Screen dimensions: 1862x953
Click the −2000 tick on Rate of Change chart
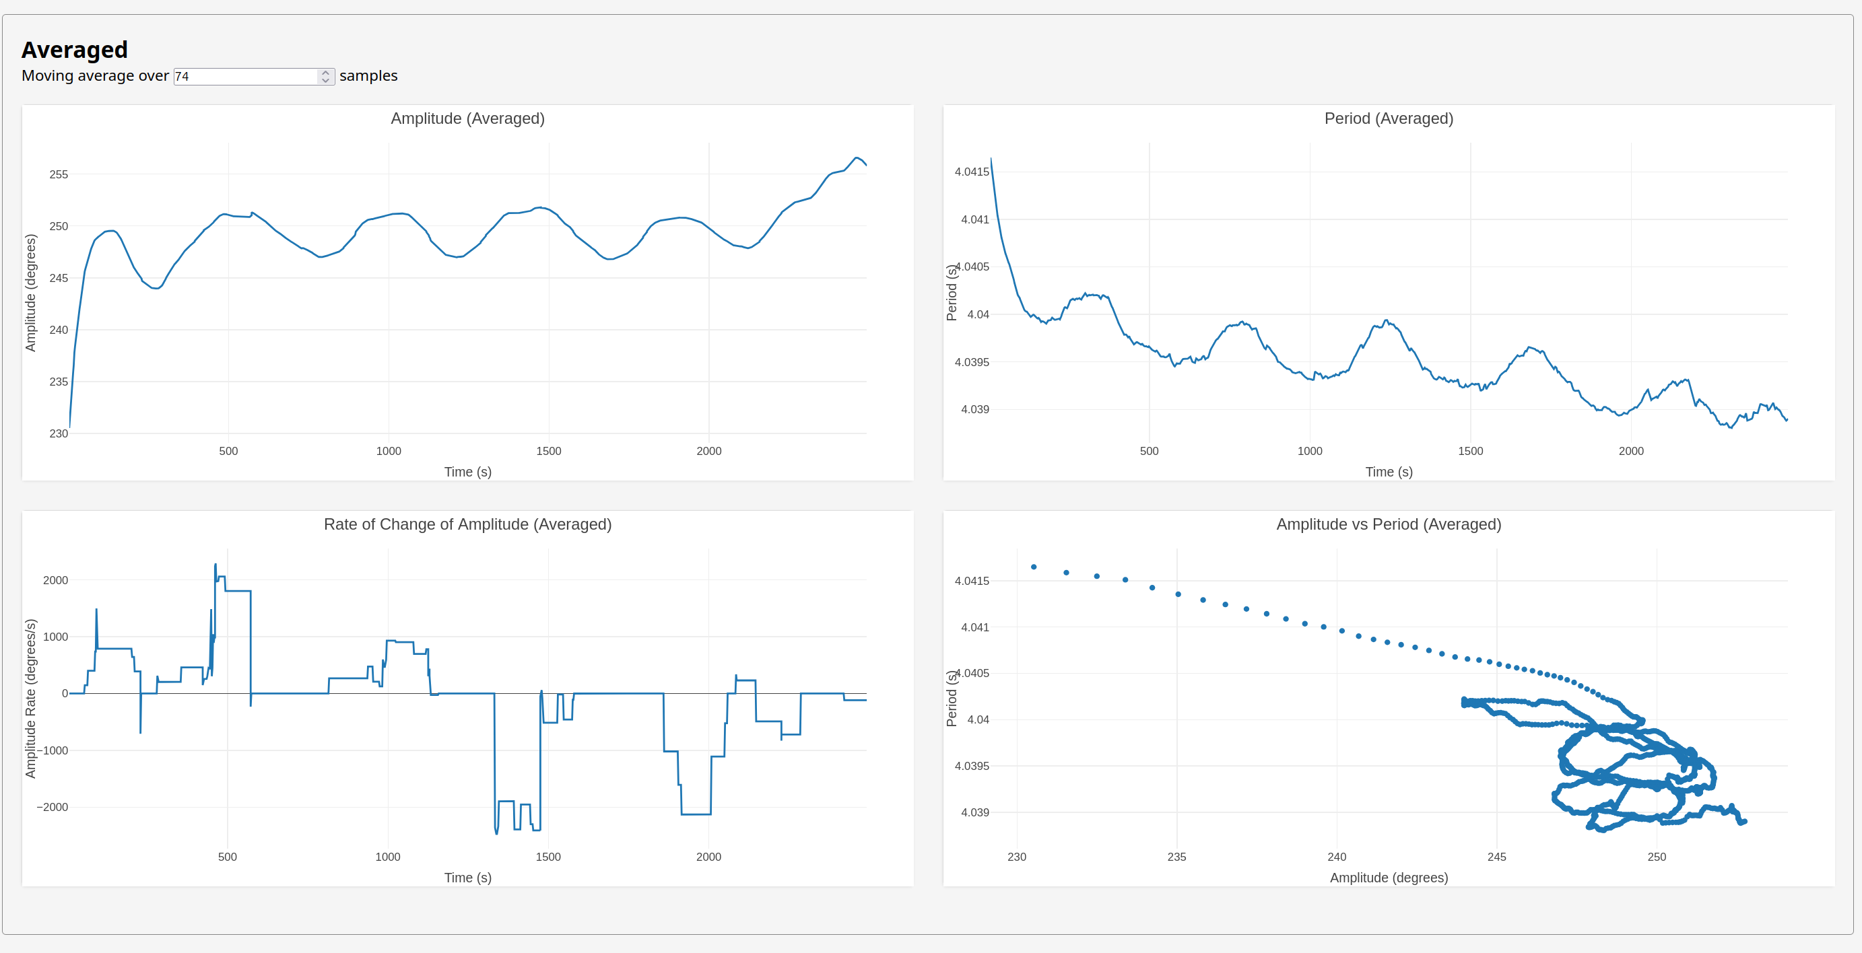click(x=52, y=807)
